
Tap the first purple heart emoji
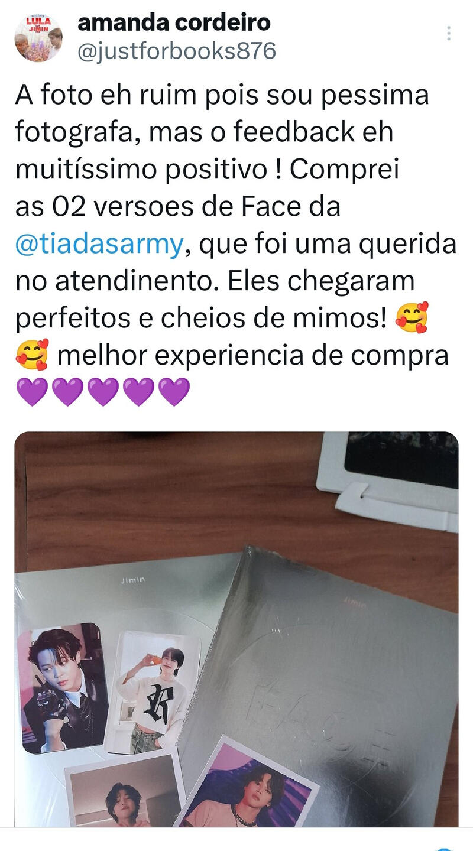[32, 392]
